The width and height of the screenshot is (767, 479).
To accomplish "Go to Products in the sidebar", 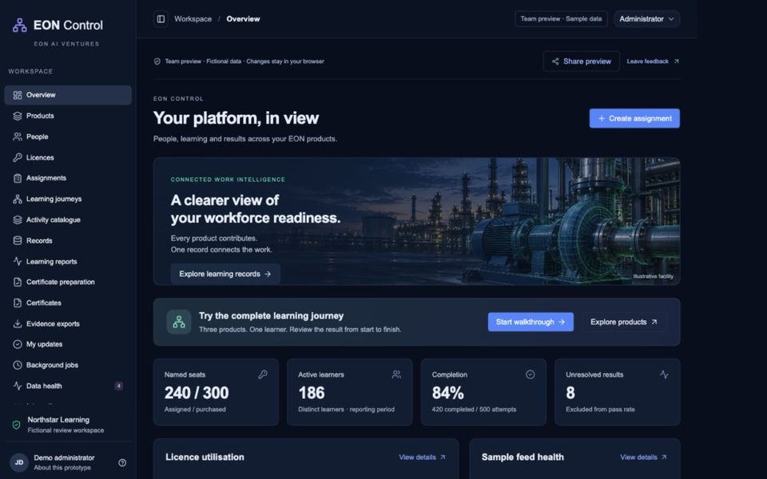I will click(x=68, y=116).
